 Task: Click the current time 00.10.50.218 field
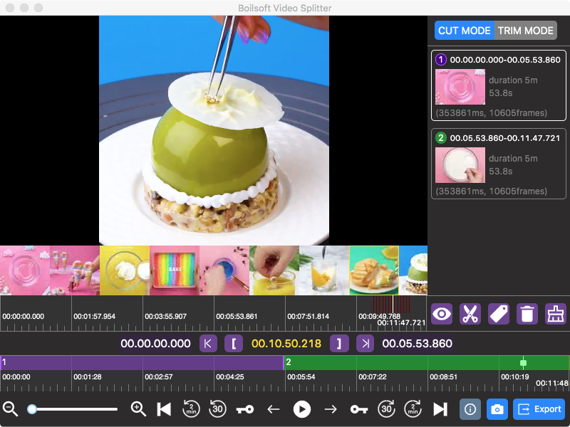tap(286, 344)
